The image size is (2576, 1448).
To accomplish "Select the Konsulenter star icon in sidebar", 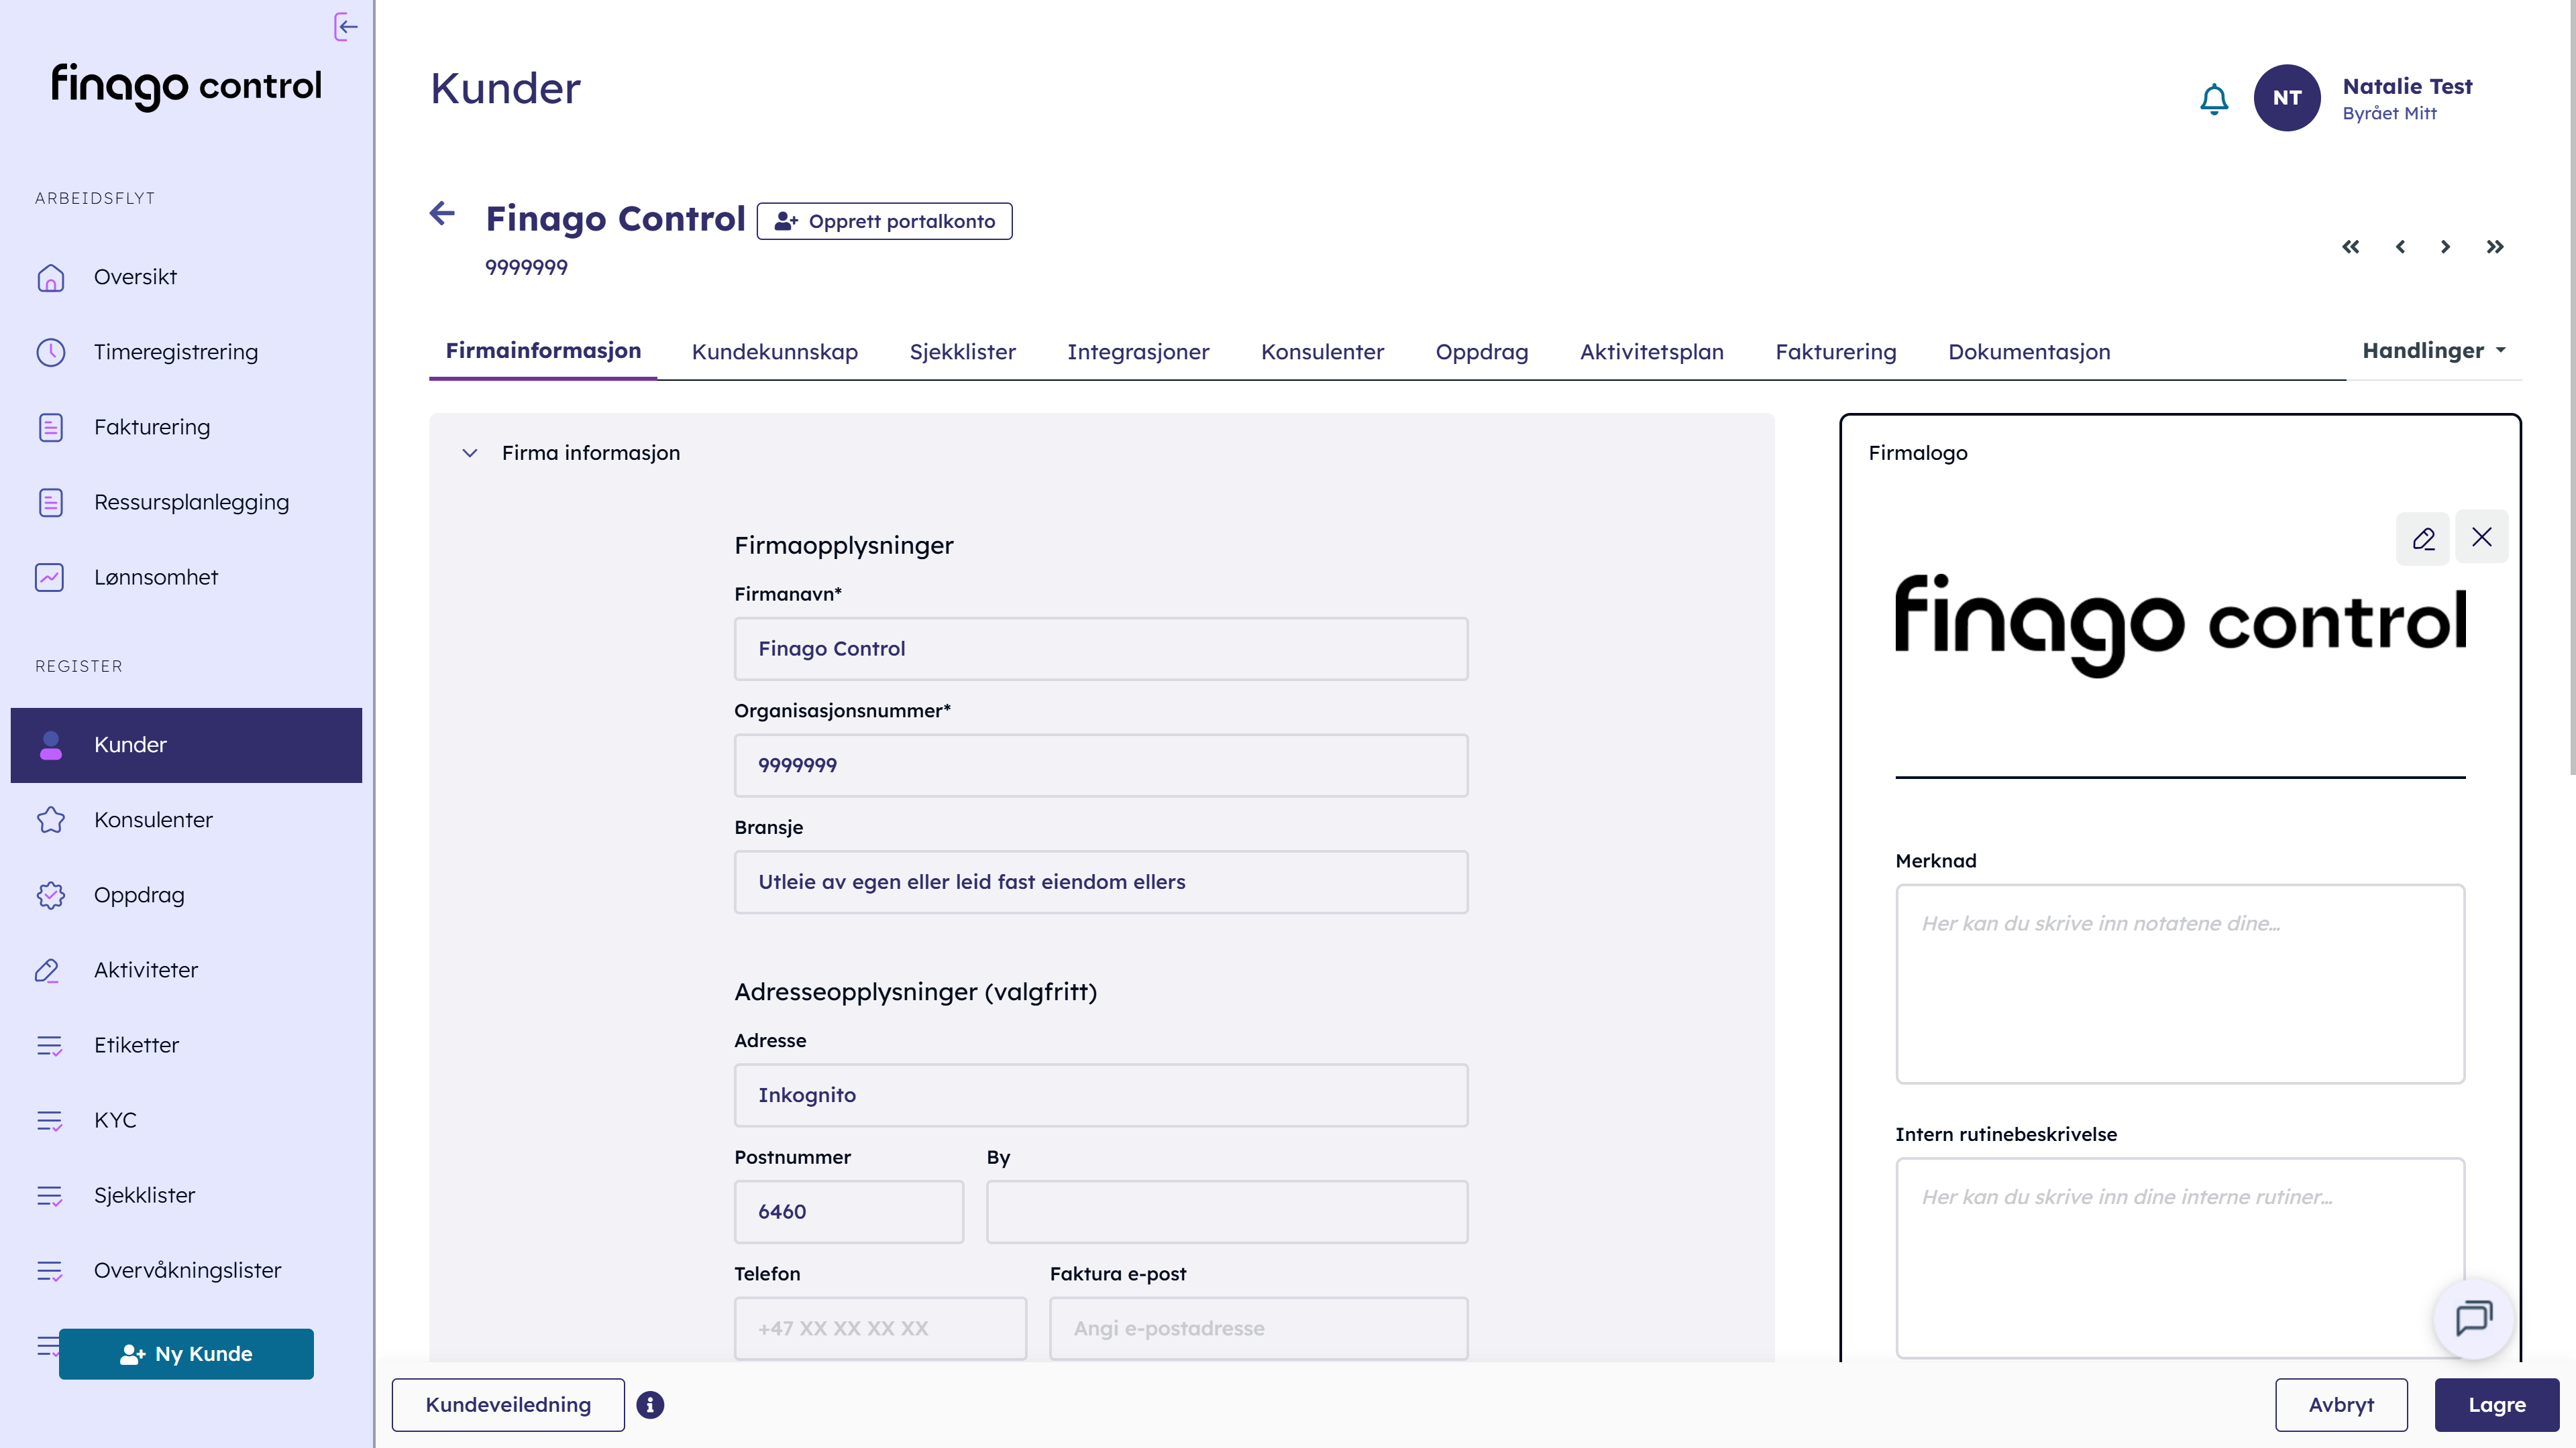I will pyautogui.click(x=51, y=819).
